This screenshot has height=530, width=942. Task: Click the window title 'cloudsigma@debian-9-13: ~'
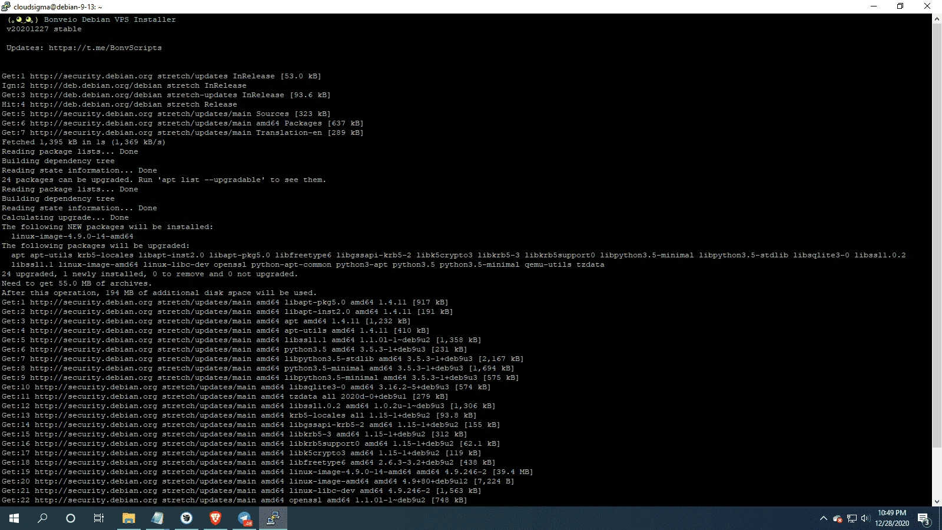(58, 7)
